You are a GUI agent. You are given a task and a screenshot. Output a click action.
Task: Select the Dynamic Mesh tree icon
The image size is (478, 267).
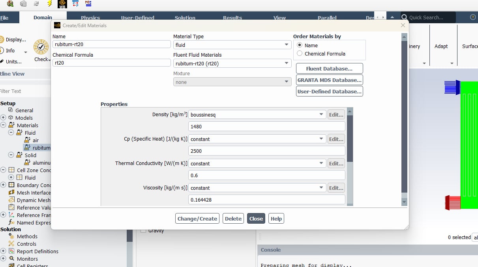(11, 200)
